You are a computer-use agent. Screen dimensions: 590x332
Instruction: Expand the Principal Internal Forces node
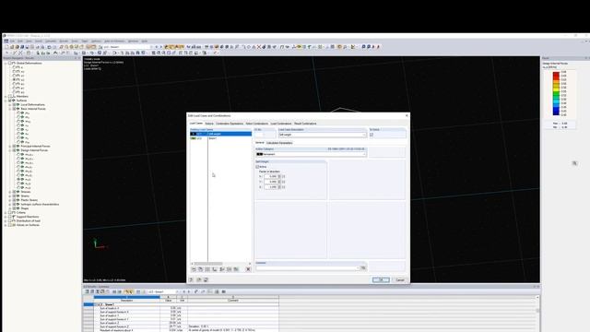tap(10, 146)
